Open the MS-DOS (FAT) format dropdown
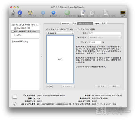 105,38
